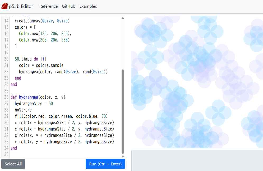Viewport: 263px width, 171px height.
Task: Click the closing bracket on line 18
Action: coord(16,46)
